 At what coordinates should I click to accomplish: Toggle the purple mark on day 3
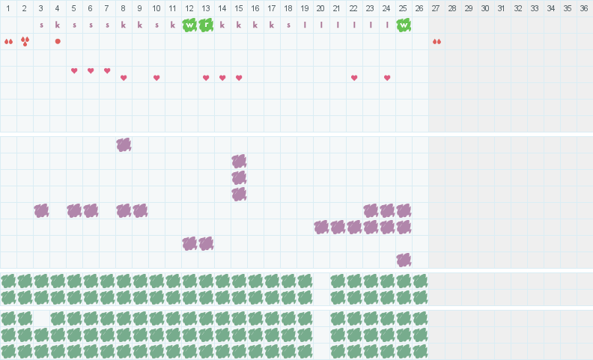[x=41, y=210]
